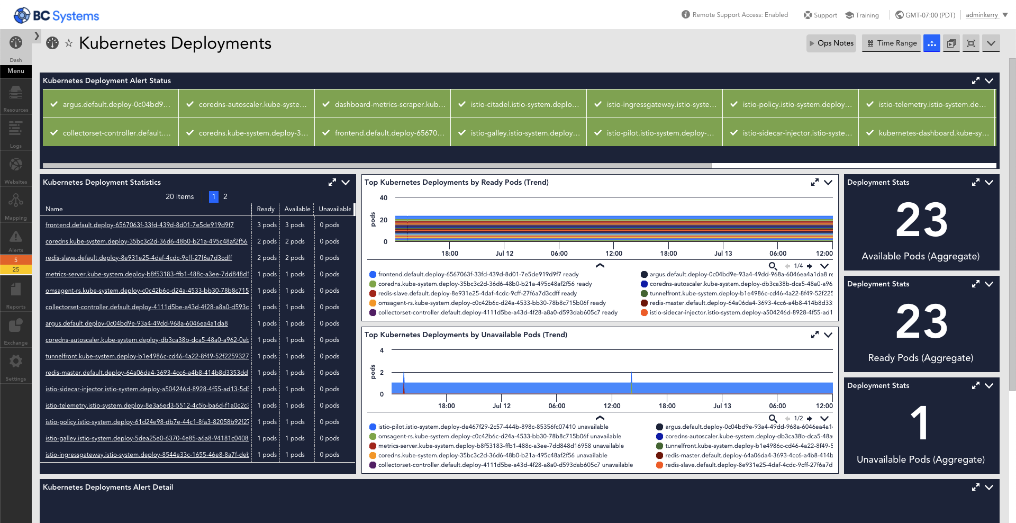Go to page 2 of statistics table
The width and height of the screenshot is (1016, 523).
(x=225, y=196)
